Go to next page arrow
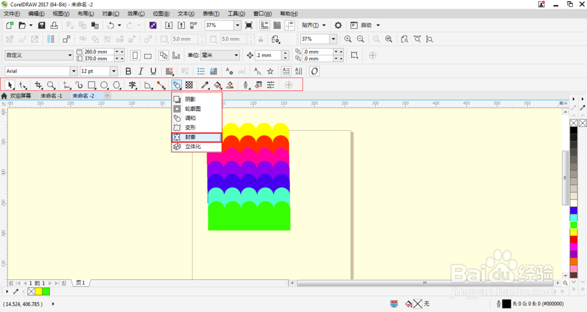The image size is (587, 312). click(50, 283)
